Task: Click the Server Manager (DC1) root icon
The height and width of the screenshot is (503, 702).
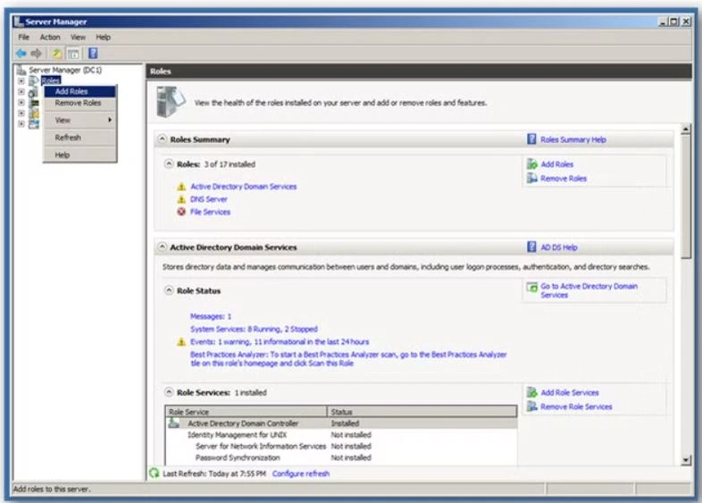Action: [x=21, y=71]
